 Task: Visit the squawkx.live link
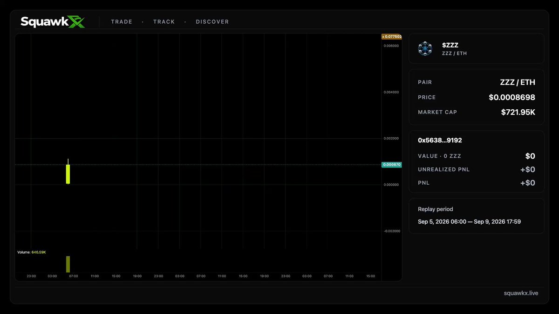tap(521, 293)
